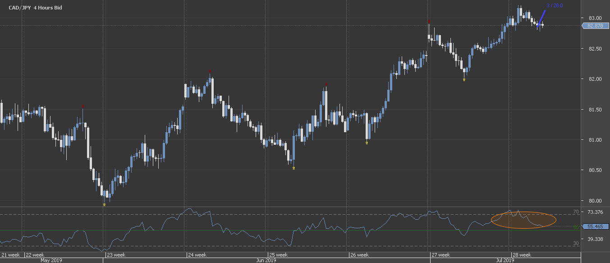Click the blue "3 / 28.0" measurement label
The image size is (610, 263).
pyautogui.click(x=555, y=5)
